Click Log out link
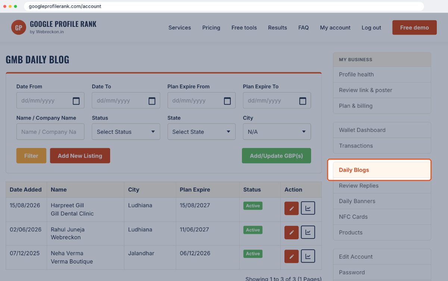 pyautogui.click(x=371, y=28)
